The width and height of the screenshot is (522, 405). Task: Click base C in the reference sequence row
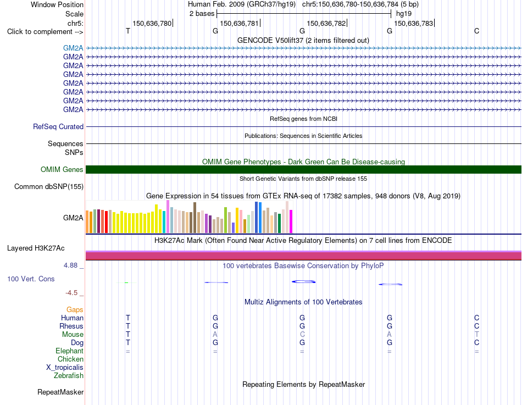[x=477, y=31]
